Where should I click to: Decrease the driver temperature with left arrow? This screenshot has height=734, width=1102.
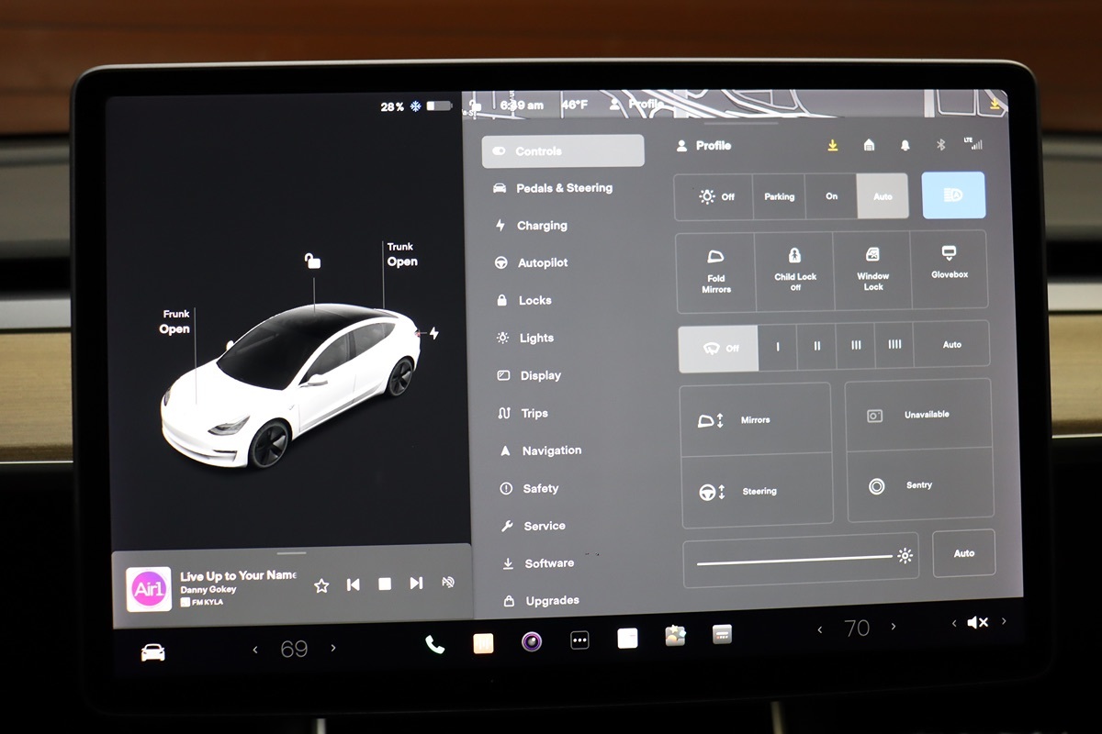(255, 650)
